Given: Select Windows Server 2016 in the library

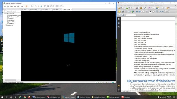Looking at the screenshot, I should pyautogui.click(x=13, y=17).
